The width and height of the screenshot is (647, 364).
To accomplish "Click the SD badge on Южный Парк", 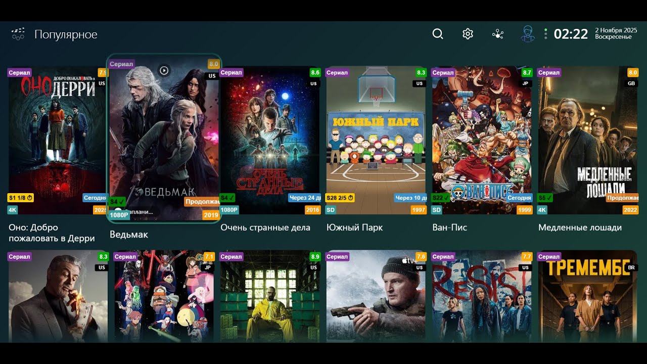I will [331, 210].
